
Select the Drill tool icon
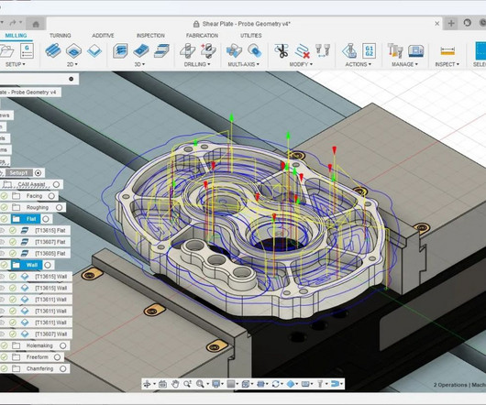187,50
